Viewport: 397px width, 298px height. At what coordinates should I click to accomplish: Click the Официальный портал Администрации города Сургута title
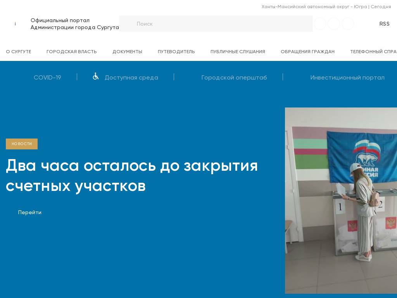[x=75, y=24]
